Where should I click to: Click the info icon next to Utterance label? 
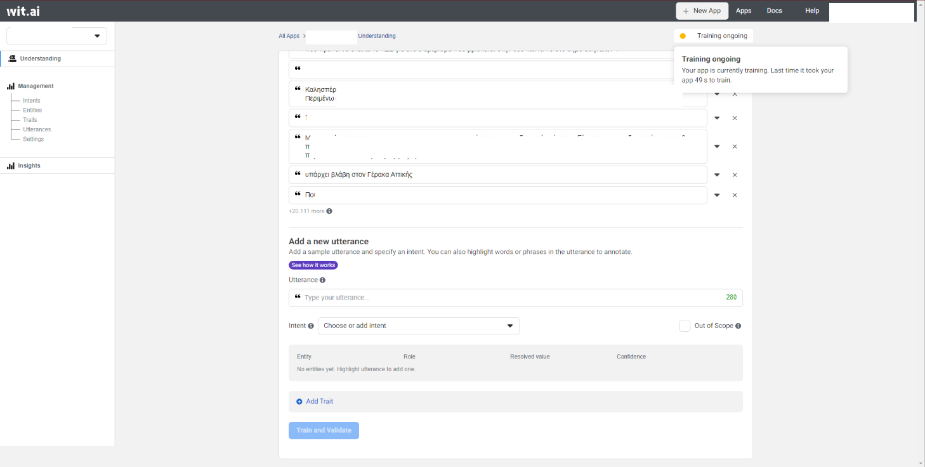pyautogui.click(x=322, y=280)
